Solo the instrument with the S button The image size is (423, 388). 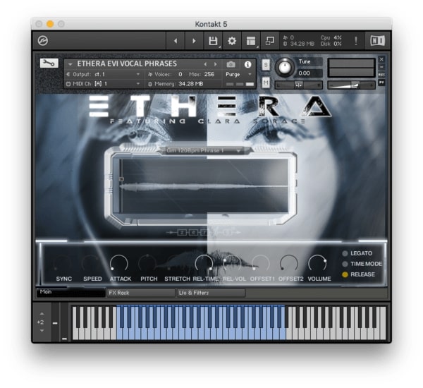pos(266,65)
